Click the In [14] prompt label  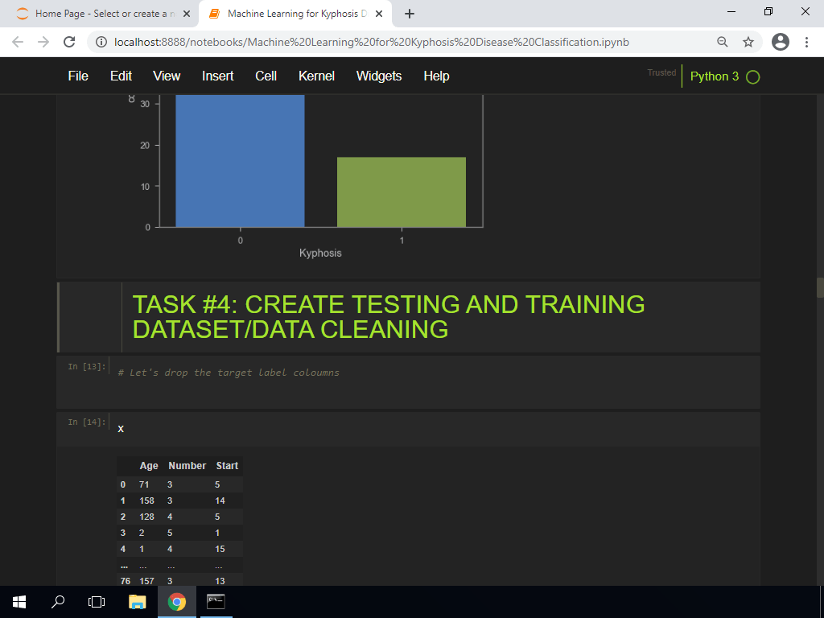[87, 422]
